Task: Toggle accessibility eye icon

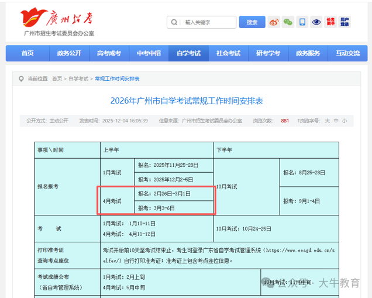Action: click(316, 22)
